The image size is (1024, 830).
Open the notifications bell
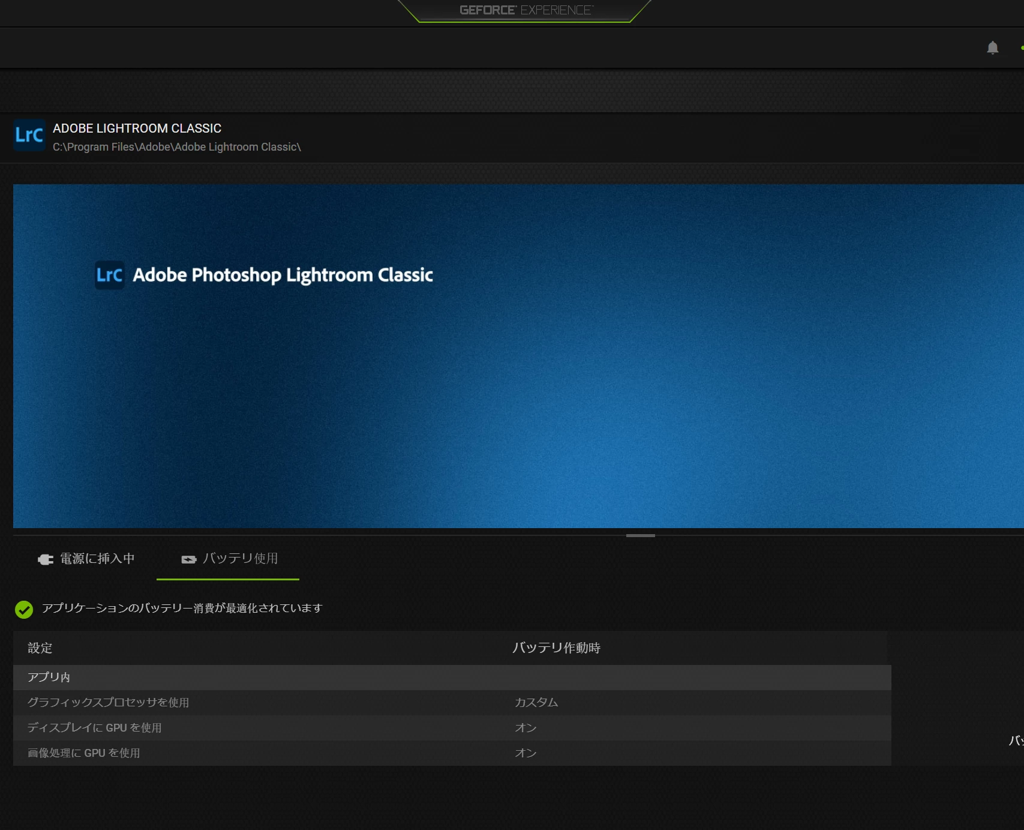tap(993, 47)
